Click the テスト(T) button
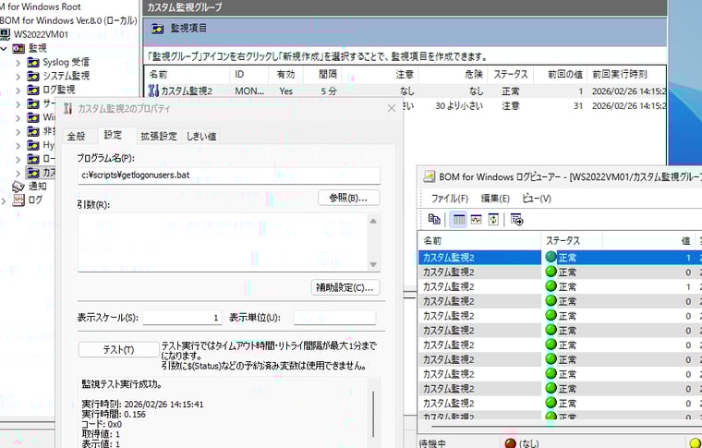Screen dimensions: 702x448 pos(118,349)
